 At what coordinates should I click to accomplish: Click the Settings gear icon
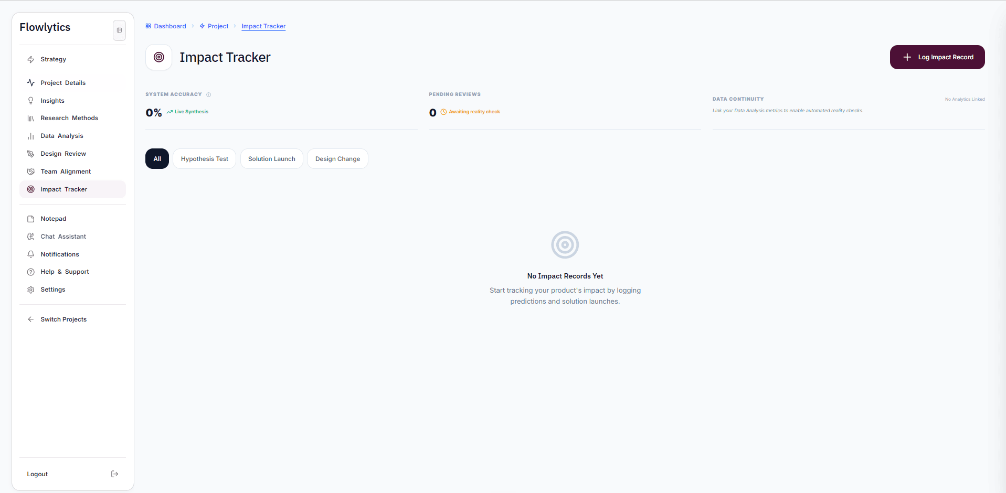31,290
